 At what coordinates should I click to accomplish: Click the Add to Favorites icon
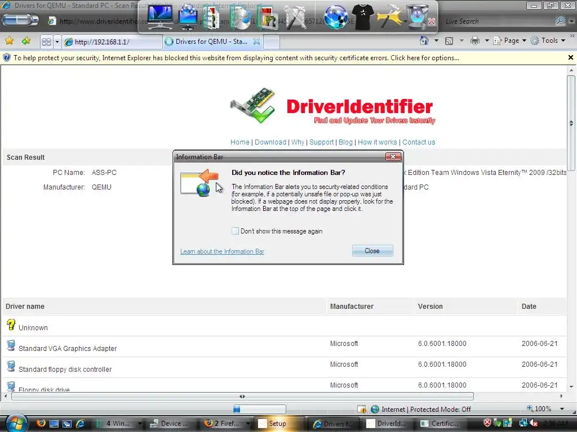(x=26, y=40)
